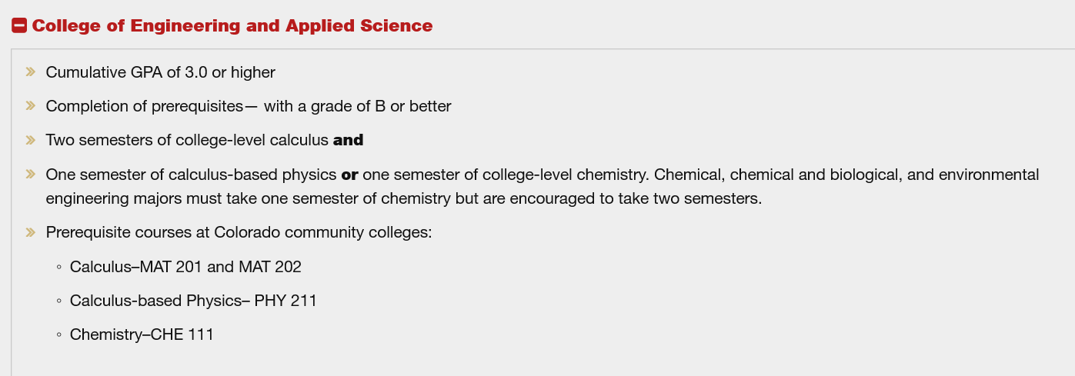Click the chevron bullet beside Completion of prerequisites
The width and height of the screenshot is (1075, 376).
(31, 106)
